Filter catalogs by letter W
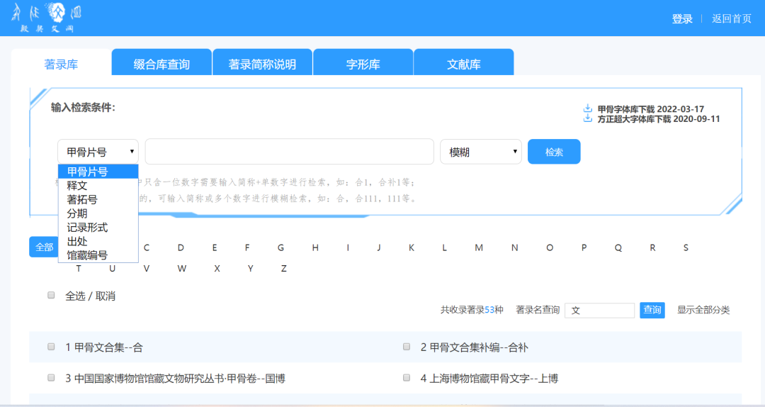This screenshot has width=765, height=407. (182, 268)
